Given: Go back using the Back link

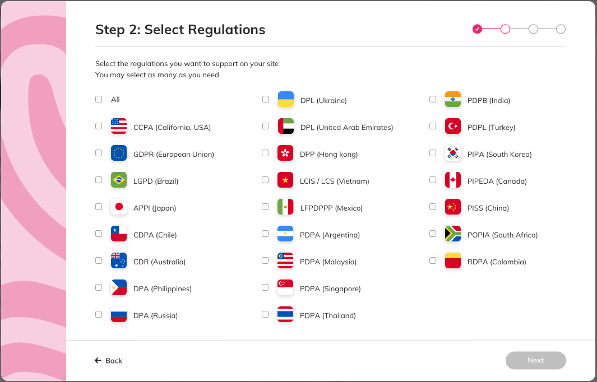Looking at the screenshot, I should (x=109, y=361).
